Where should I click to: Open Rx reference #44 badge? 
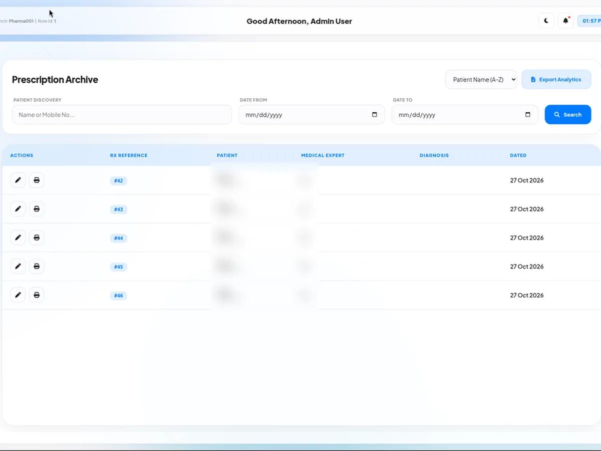click(x=119, y=238)
